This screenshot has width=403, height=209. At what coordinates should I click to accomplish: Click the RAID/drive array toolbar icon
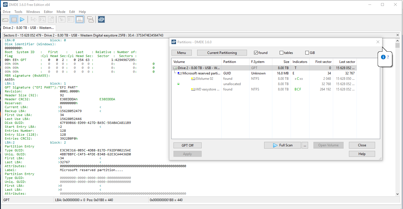point(90,20)
